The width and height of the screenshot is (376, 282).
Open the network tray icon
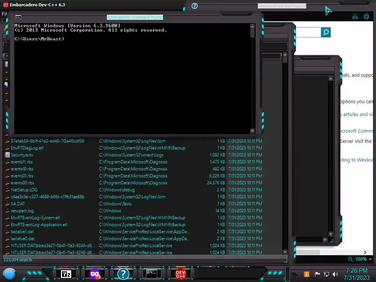pos(326,274)
